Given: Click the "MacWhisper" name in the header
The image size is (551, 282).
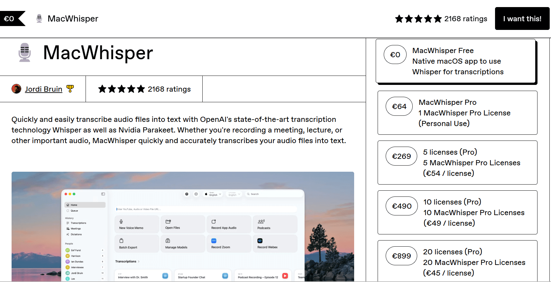Looking at the screenshot, I should pyautogui.click(x=73, y=19).
